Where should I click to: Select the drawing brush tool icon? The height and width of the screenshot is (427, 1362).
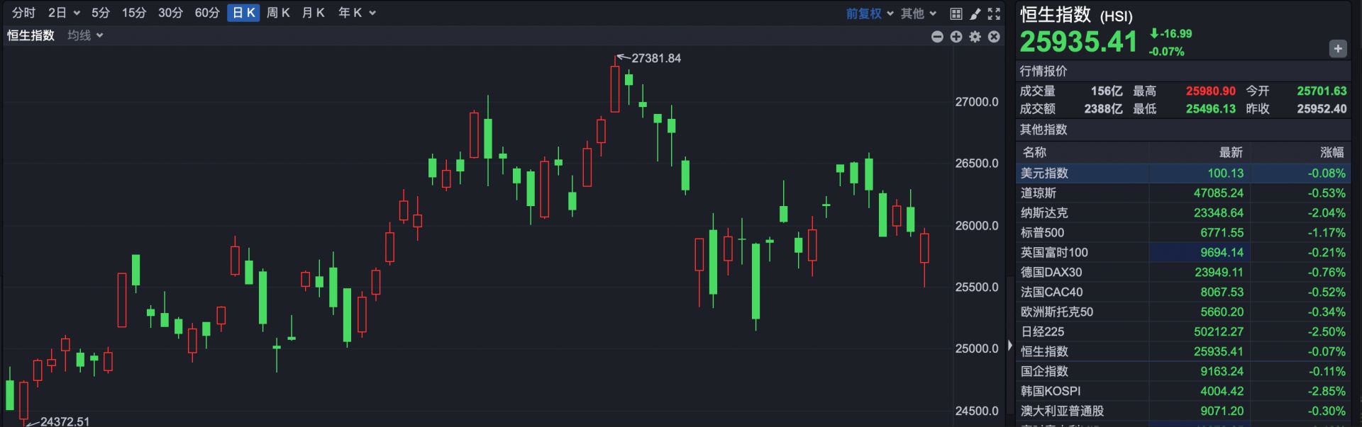[x=975, y=13]
